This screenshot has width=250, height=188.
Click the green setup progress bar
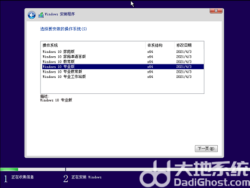coord(9,169)
